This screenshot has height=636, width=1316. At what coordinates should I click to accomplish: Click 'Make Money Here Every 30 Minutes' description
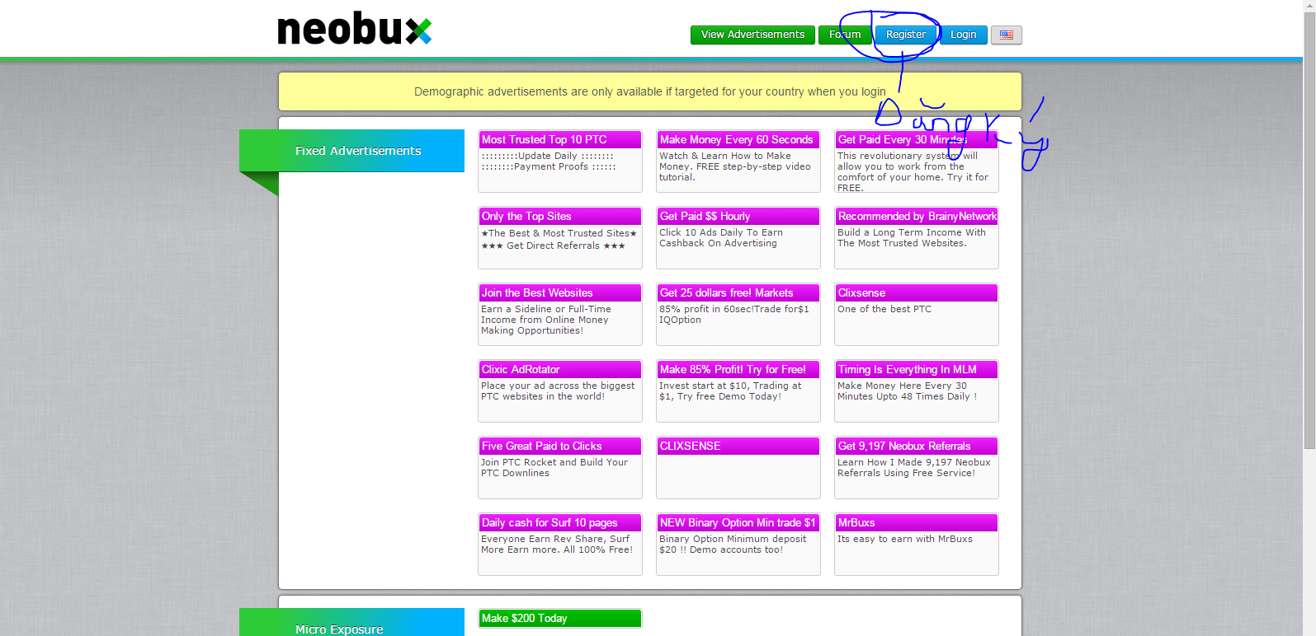[x=907, y=391]
